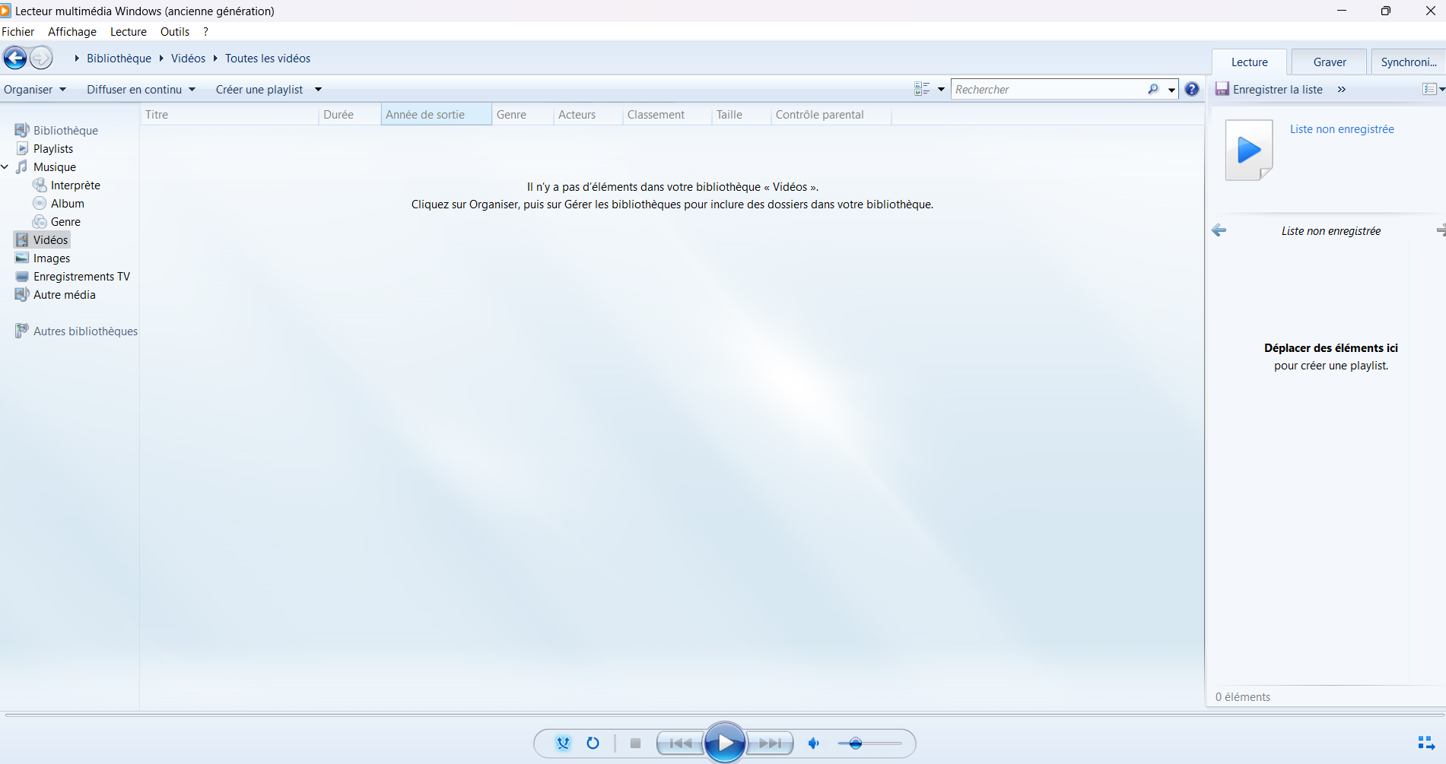Open the view options dropdown arrow
Screen dimensions: 1446x764
point(941,89)
